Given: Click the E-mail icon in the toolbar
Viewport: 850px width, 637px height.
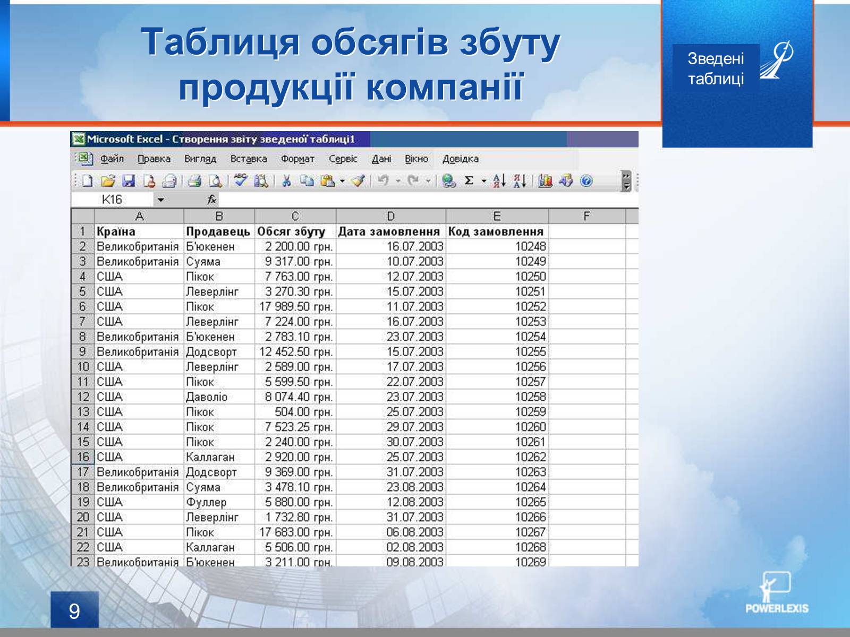Looking at the screenshot, I should pos(169,182).
